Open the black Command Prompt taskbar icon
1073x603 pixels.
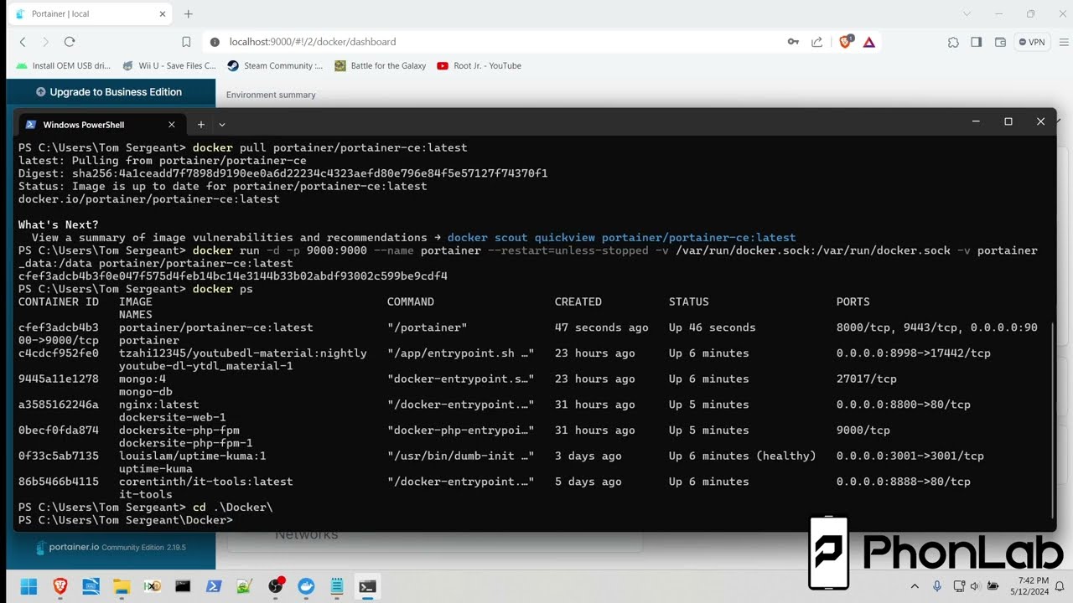[183, 586]
